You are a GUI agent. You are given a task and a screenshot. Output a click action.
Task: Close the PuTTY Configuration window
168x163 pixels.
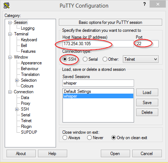tap(158, 4)
